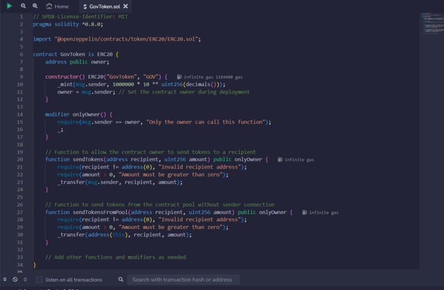This screenshot has width=444, height=290.
Task: Click the closing brace on line 34
Action: [35, 265]
